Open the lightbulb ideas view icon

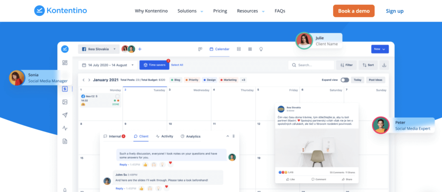click(261, 49)
